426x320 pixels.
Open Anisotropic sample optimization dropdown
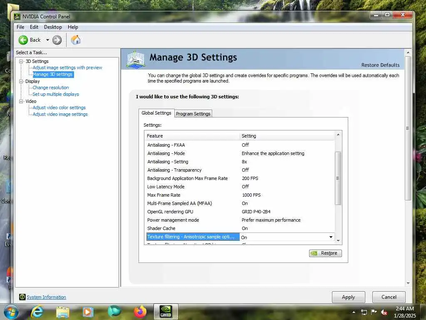(x=331, y=237)
